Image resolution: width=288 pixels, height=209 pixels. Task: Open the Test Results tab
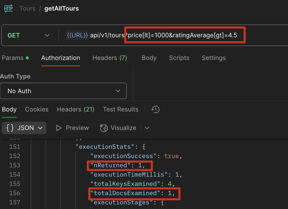tap(121, 109)
